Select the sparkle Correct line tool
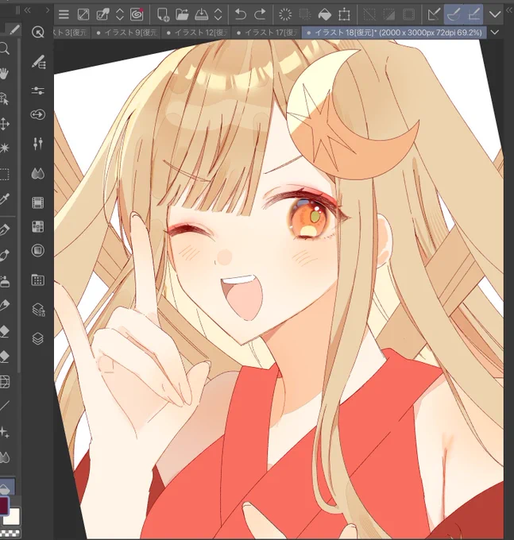 tap(4, 432)
